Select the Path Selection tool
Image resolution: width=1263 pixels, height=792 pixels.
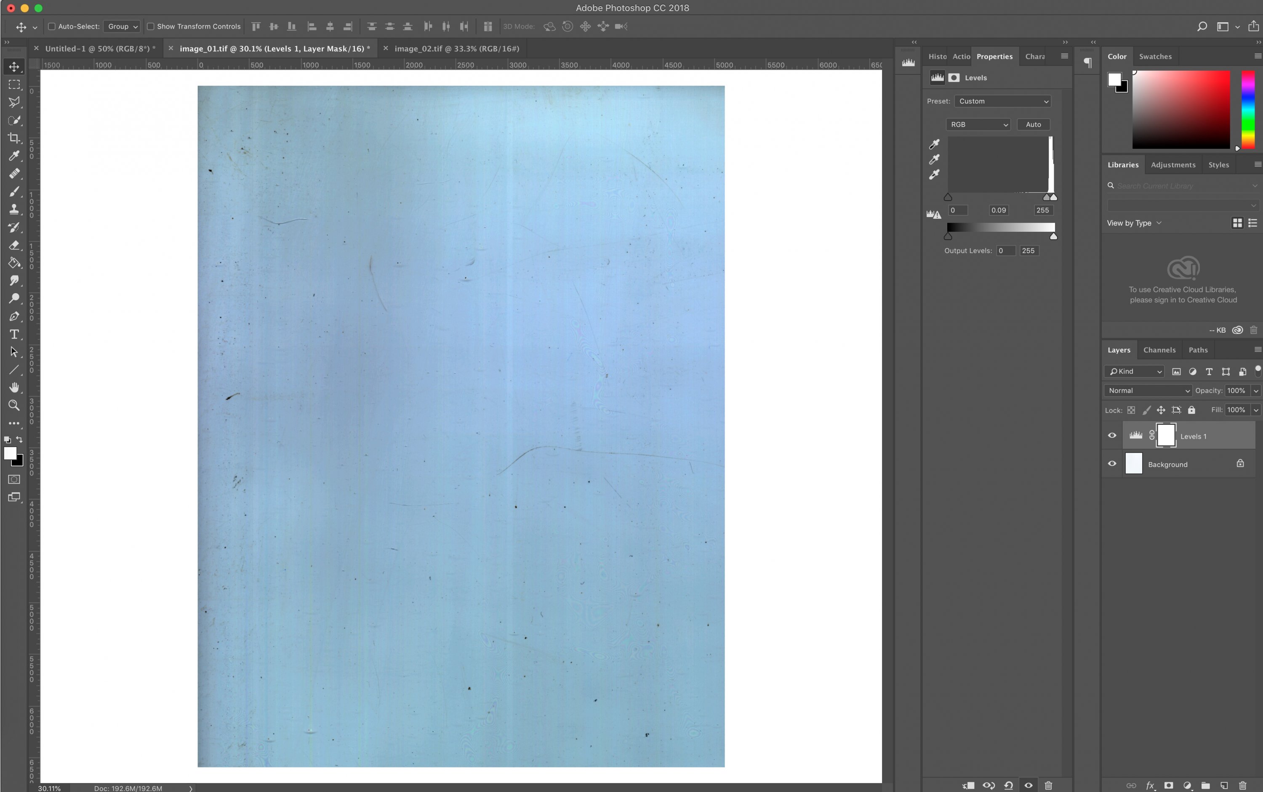14,352
